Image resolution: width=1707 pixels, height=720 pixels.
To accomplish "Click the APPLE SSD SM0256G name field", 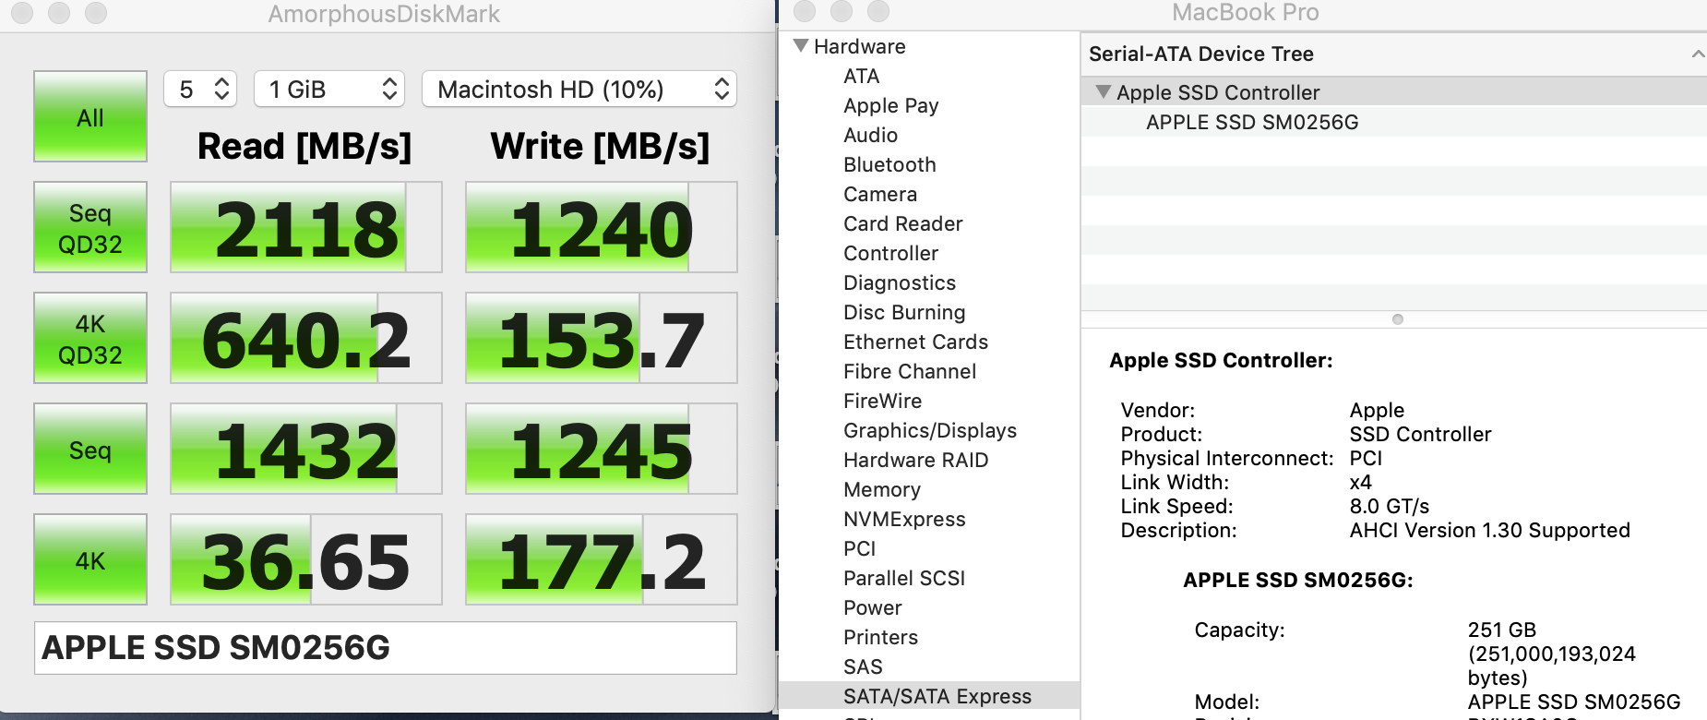I will coord(386,648).
